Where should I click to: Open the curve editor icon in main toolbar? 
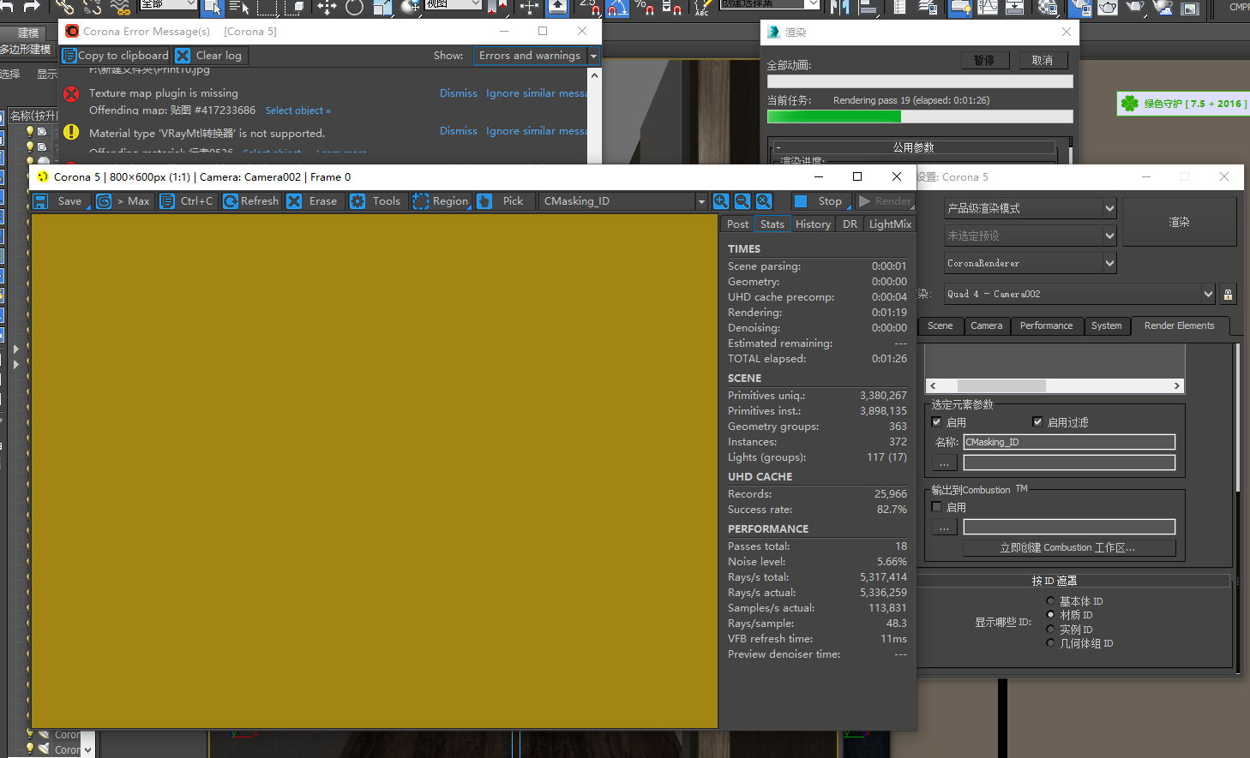[988, 8]
